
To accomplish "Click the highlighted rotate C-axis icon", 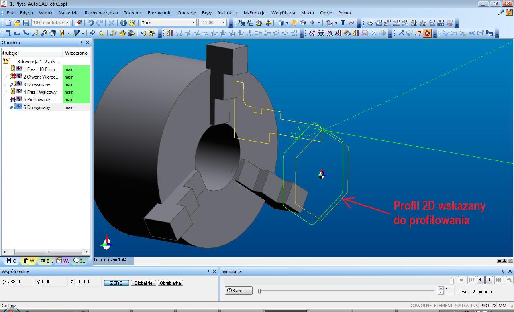I will [x=427, y=33].
